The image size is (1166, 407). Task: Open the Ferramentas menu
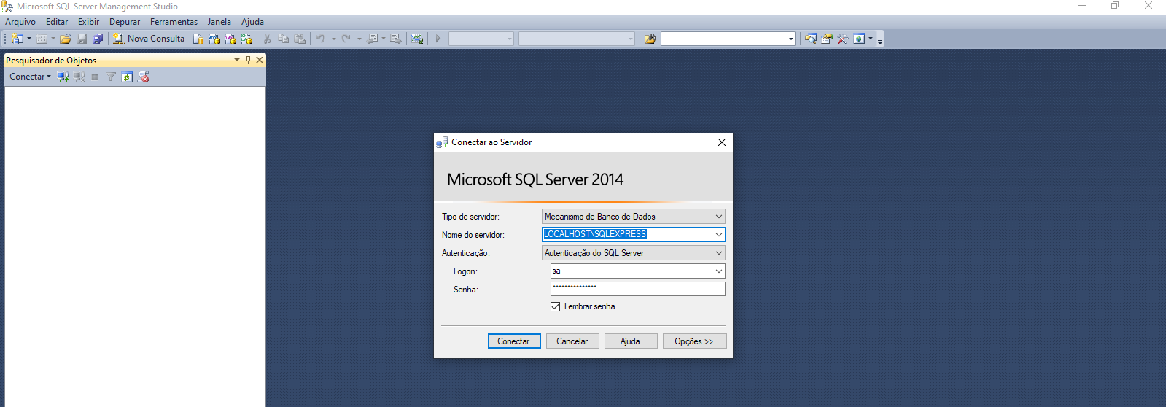(174, 22)
